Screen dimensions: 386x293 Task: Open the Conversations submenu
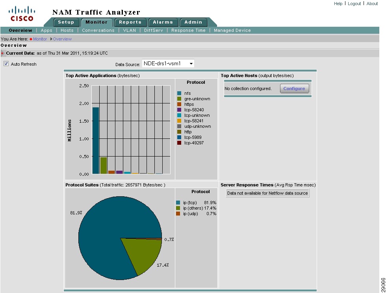point(98,30)
